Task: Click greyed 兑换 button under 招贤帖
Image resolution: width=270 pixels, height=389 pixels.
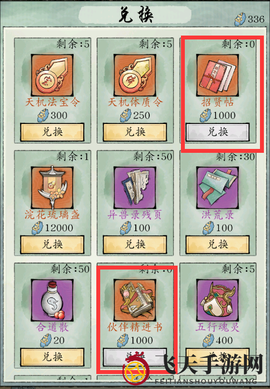Action: pyautogui.click(x=218, y=132)
